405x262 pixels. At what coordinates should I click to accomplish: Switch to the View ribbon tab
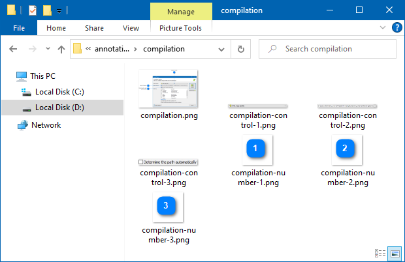[x=131, y=28]
